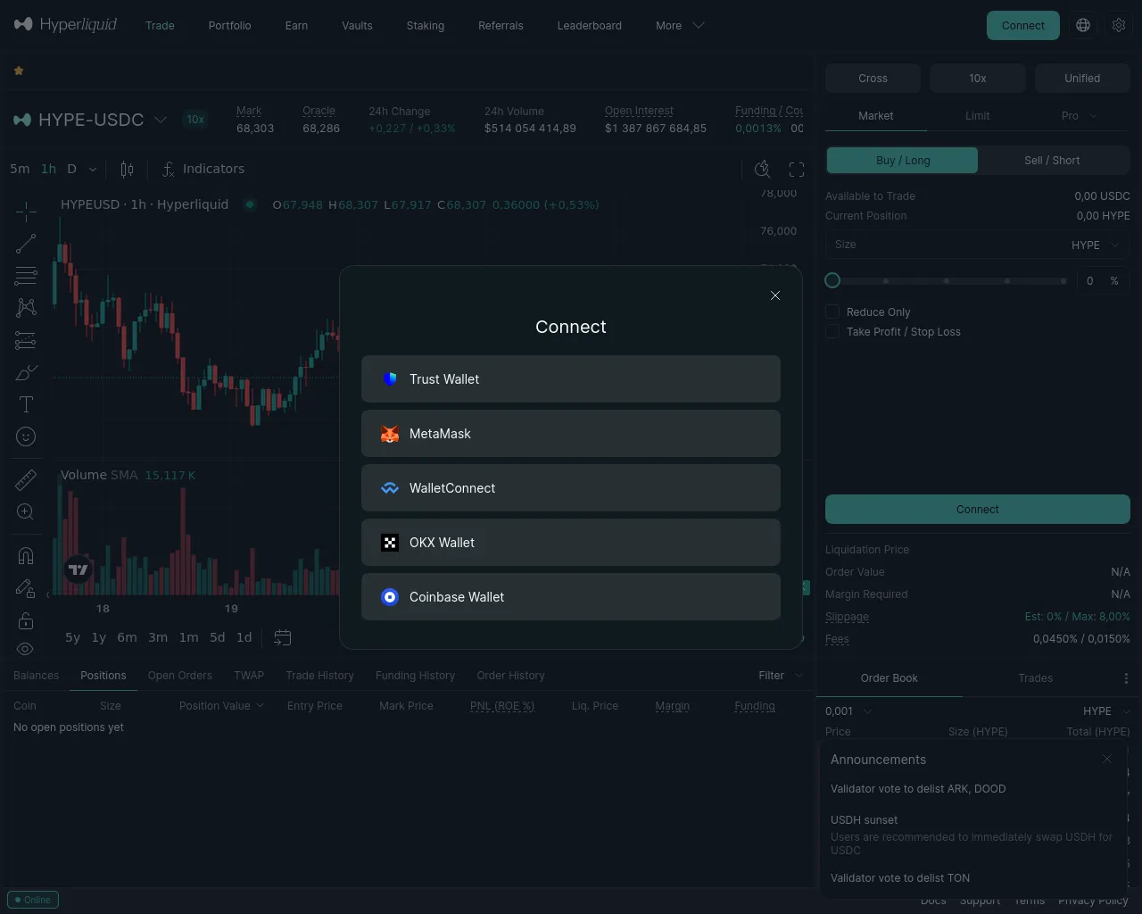The height and width of the screenshot is (914, 1142).
Task: Open the Cross margin mode button
Action: (873, 79)
